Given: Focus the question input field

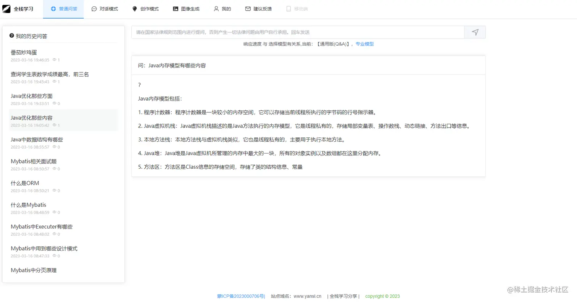Looking at the screenshot, I should point(298,32).
